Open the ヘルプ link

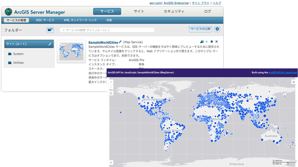[217, 3]
